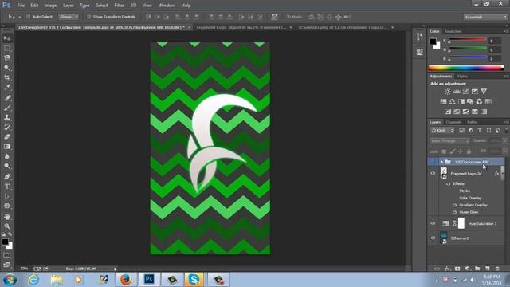Viewport: 510px width, 287px height.
Task: Open the Layers panel flyout menu
Action: click(506, 122)
